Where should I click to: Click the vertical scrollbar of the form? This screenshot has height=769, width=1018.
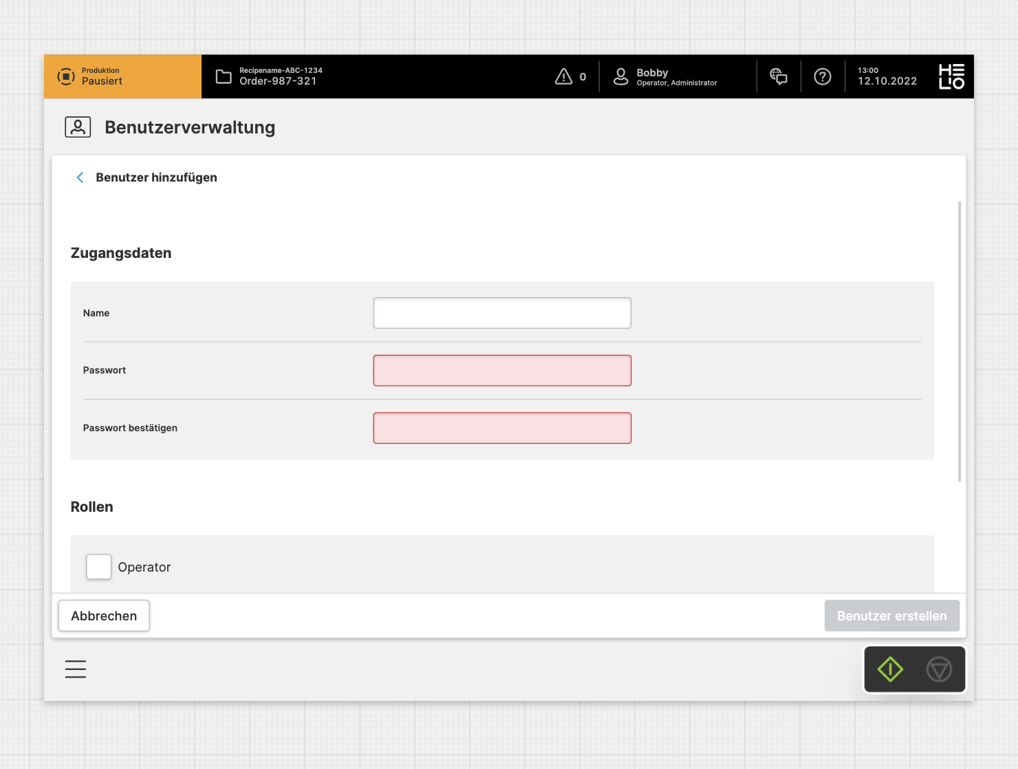click(x=960, y=341)
